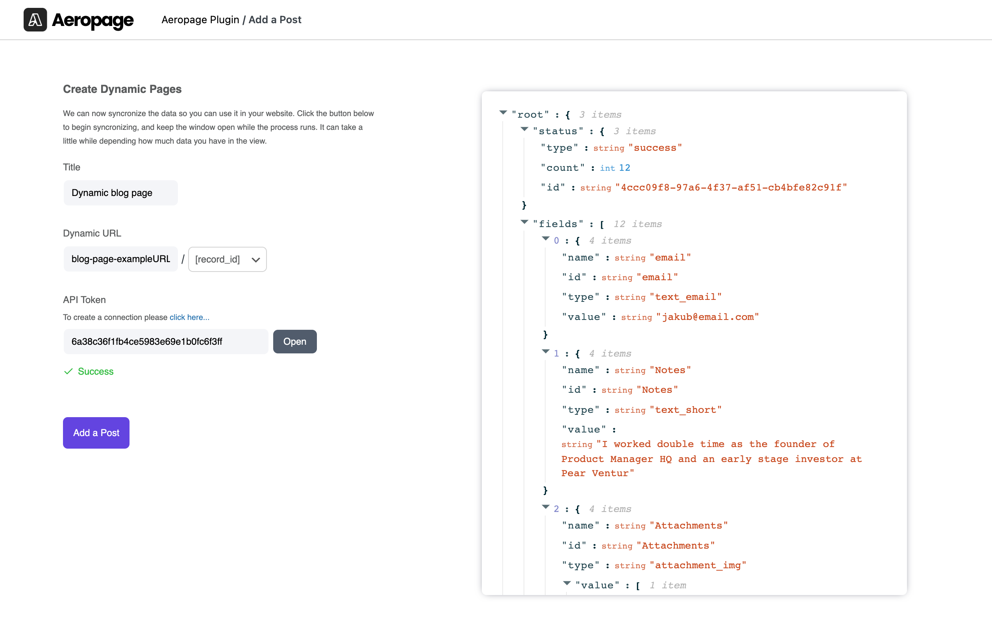Collapse the fields array

[525, 222]
